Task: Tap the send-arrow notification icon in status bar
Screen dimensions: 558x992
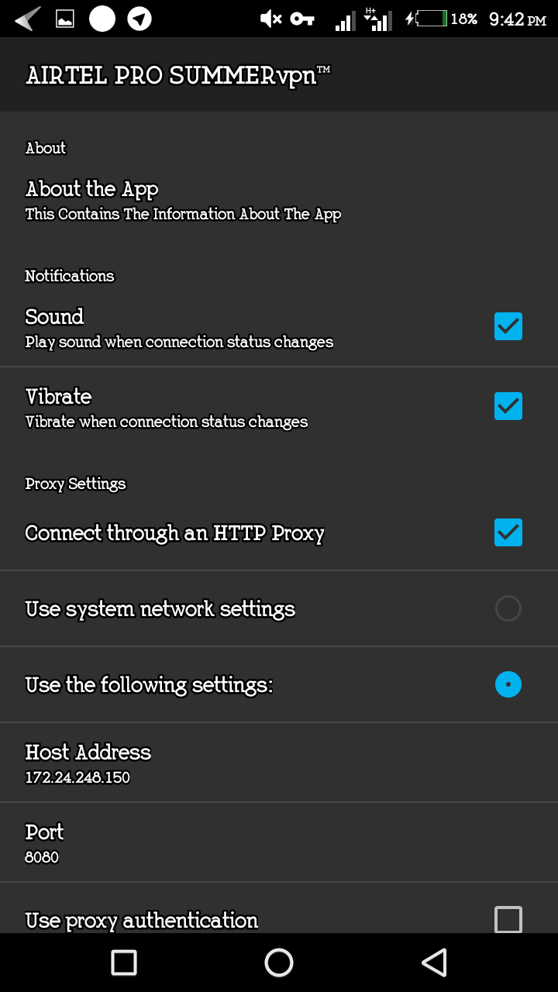Action: 28,19
